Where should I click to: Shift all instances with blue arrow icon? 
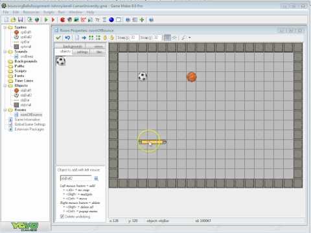(84, 38)
